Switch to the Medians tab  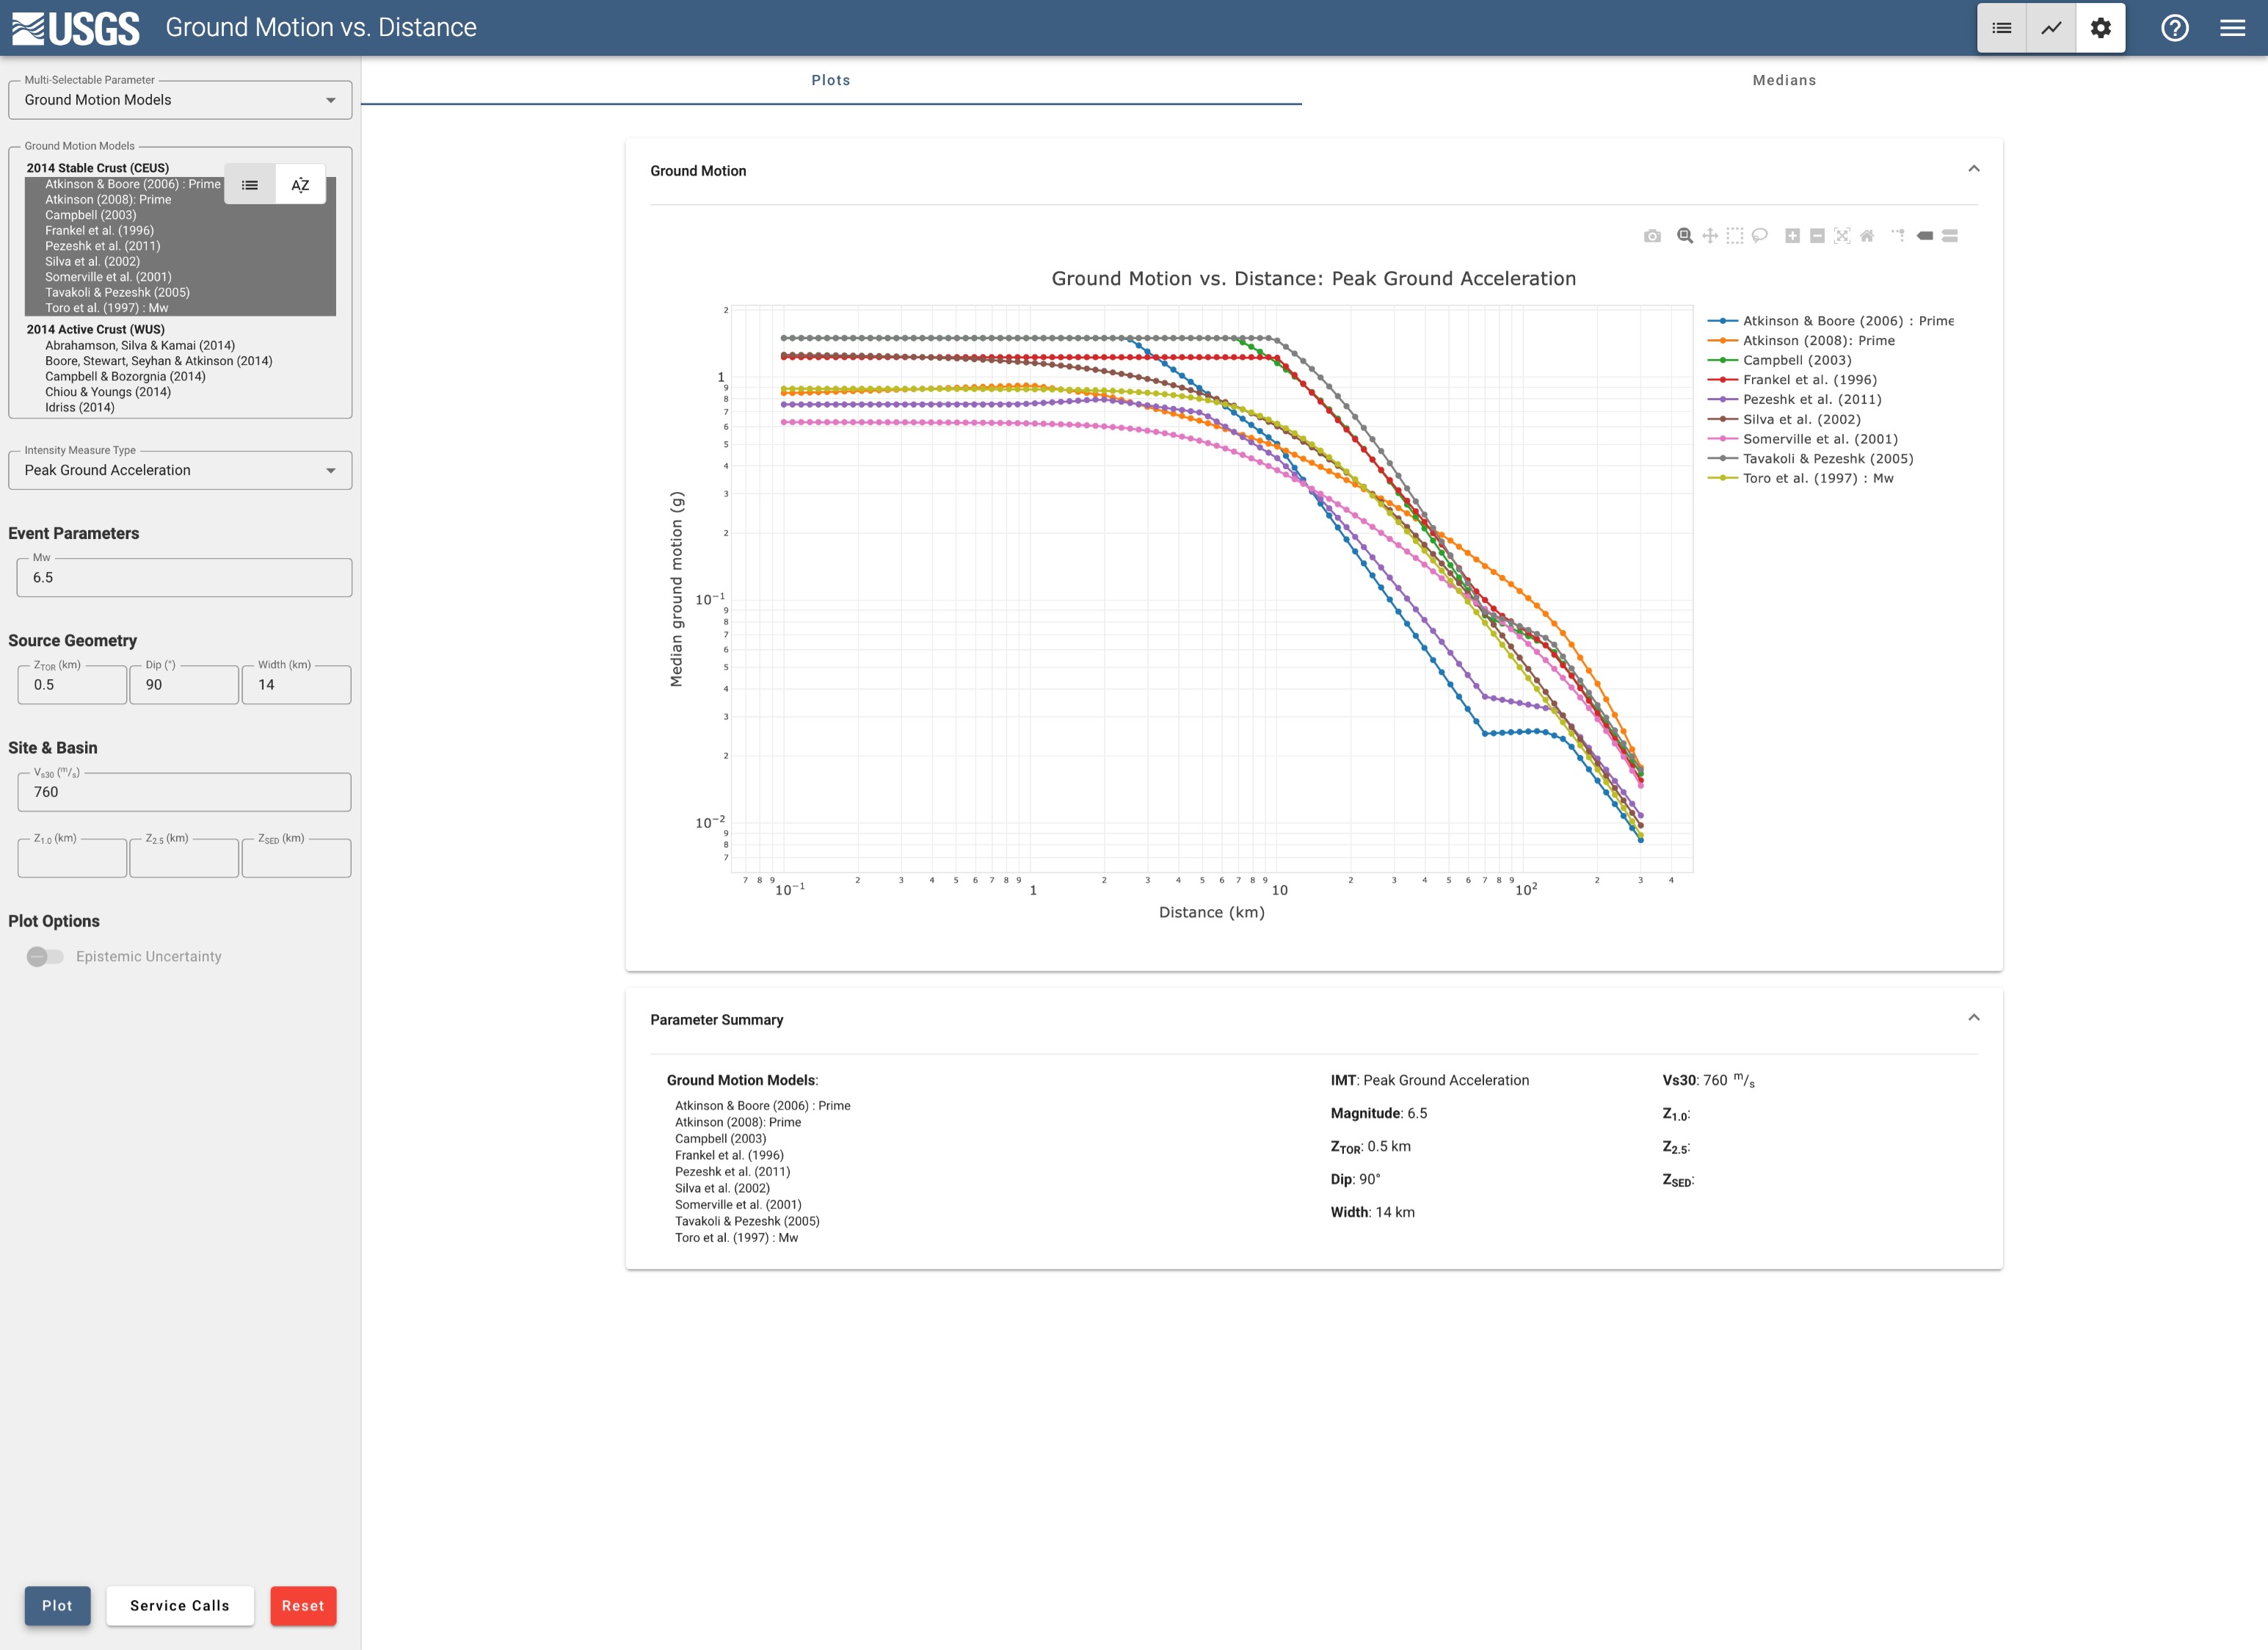pos(1784,80)
